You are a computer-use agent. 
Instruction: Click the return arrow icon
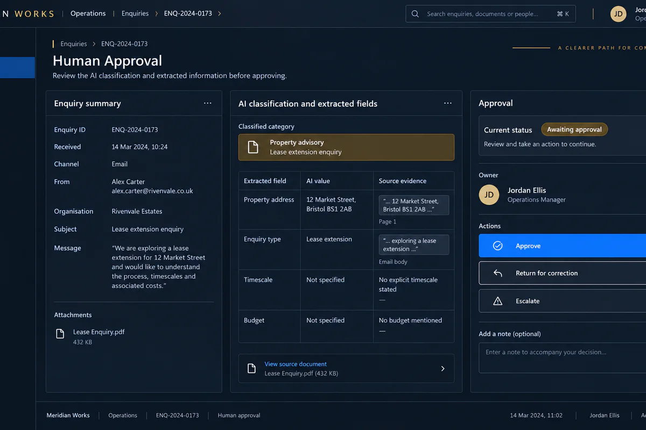click(498, 273)
